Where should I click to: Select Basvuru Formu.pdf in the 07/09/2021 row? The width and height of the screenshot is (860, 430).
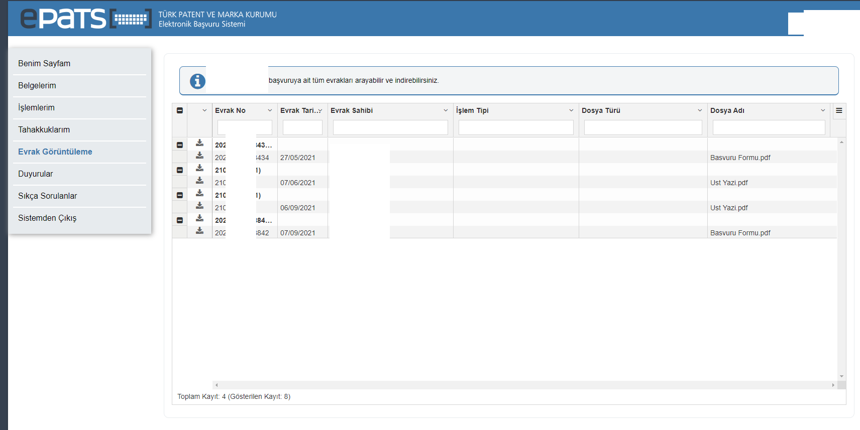pyautogui.click(x=740, y=233)
